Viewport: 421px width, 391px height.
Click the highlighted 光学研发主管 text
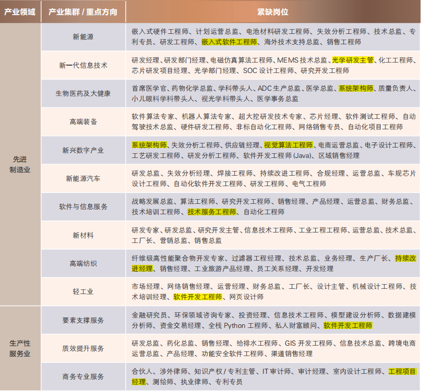[x=353, y=60]
